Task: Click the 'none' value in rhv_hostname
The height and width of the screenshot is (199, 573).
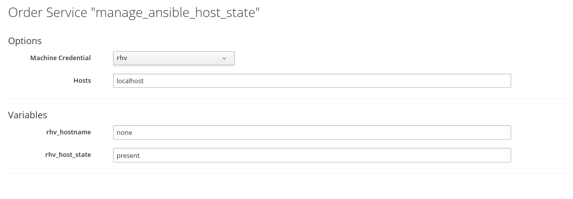Action: pyautogui.click(x=124, y=133)
